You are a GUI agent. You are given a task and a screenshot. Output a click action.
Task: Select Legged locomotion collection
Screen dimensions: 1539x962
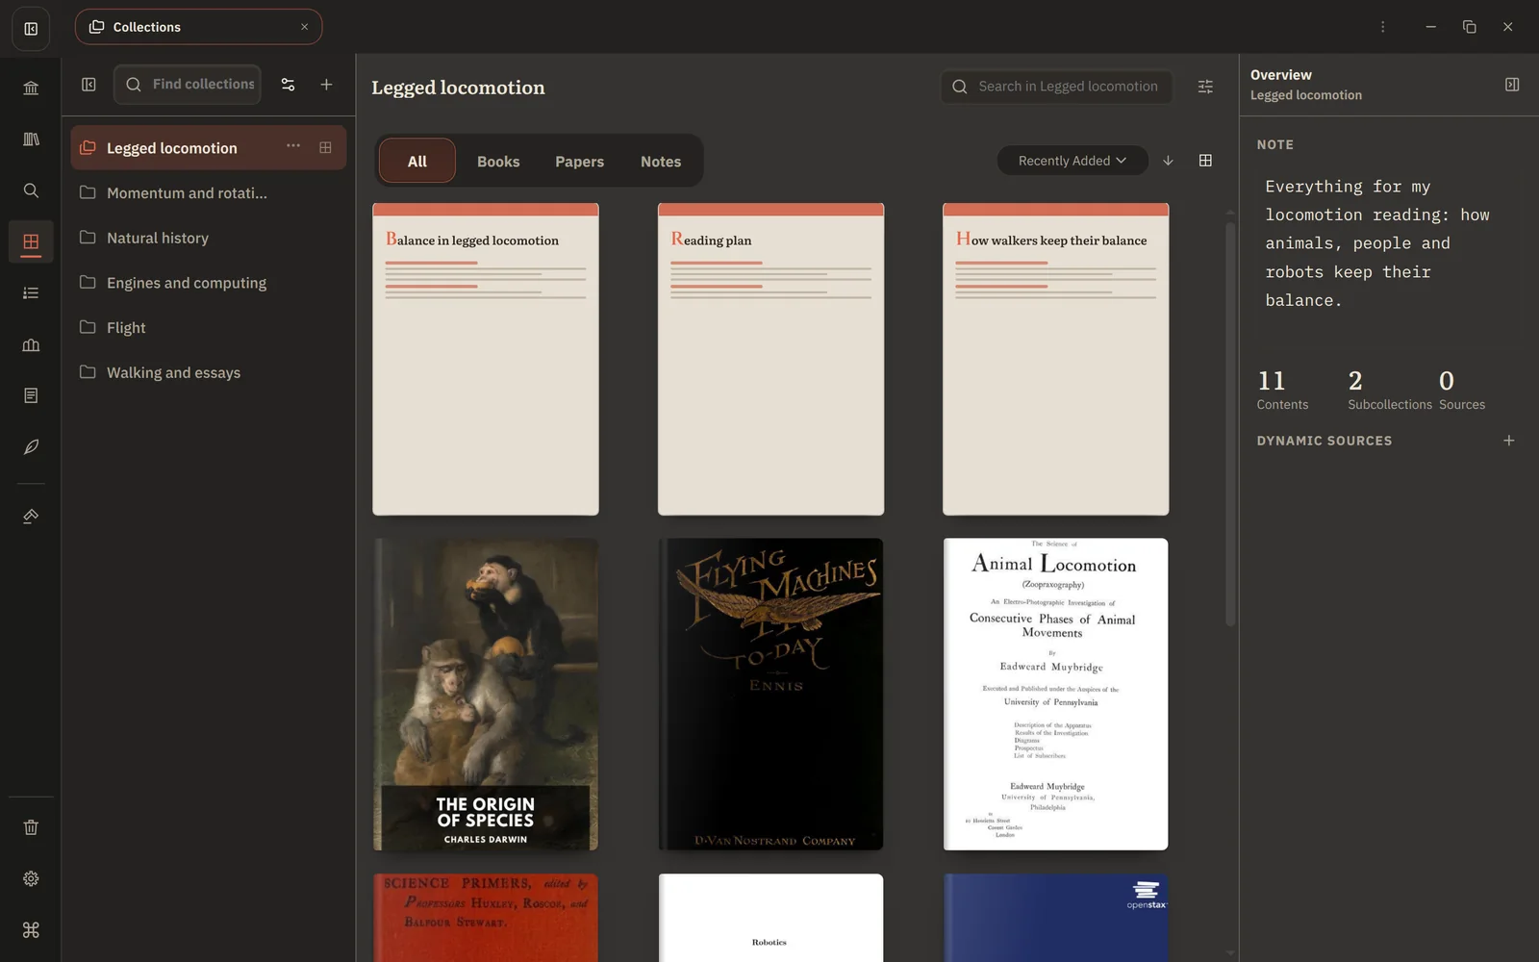point(208,148)
